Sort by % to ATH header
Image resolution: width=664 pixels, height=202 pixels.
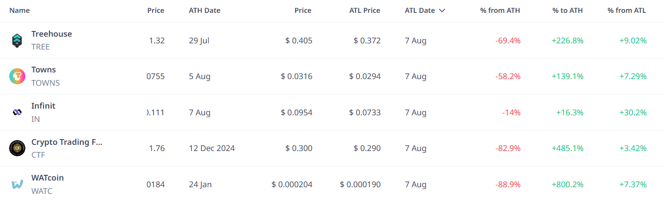click(567, 10)
